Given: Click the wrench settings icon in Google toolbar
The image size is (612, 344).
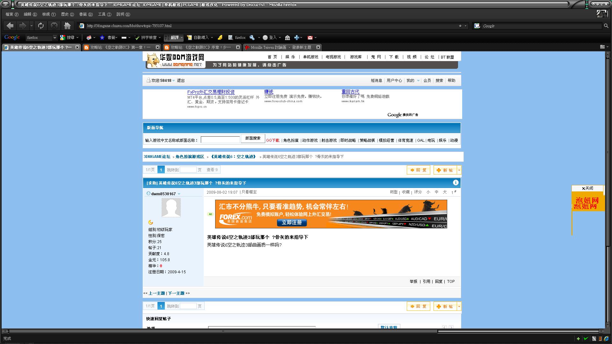Looking at the screenshot, I should click(252, 38).
